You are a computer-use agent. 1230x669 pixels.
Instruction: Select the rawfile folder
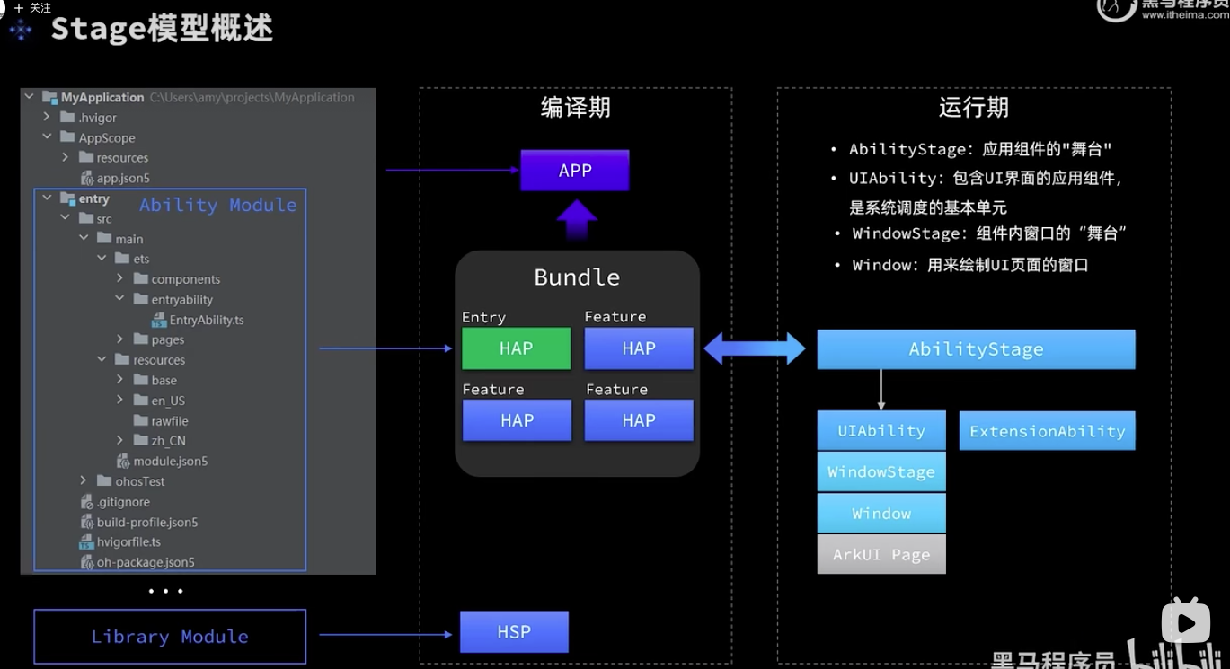pos(169,420)
